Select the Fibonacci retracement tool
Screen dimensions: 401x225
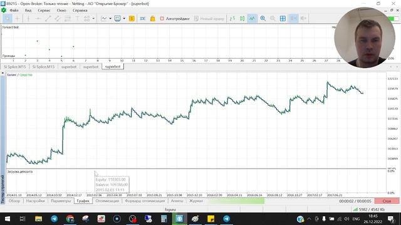pos(67,18)
